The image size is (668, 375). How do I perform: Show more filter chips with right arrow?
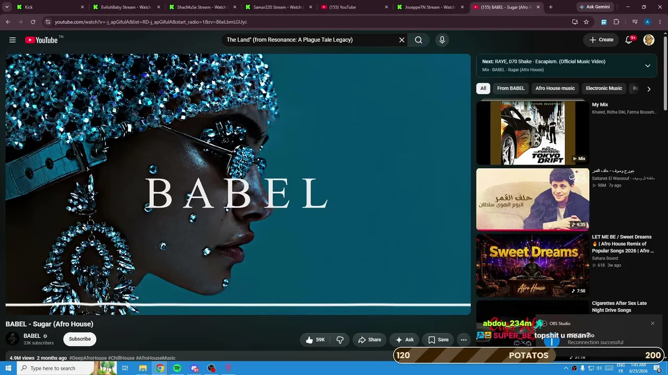click(x=649, y=89)
